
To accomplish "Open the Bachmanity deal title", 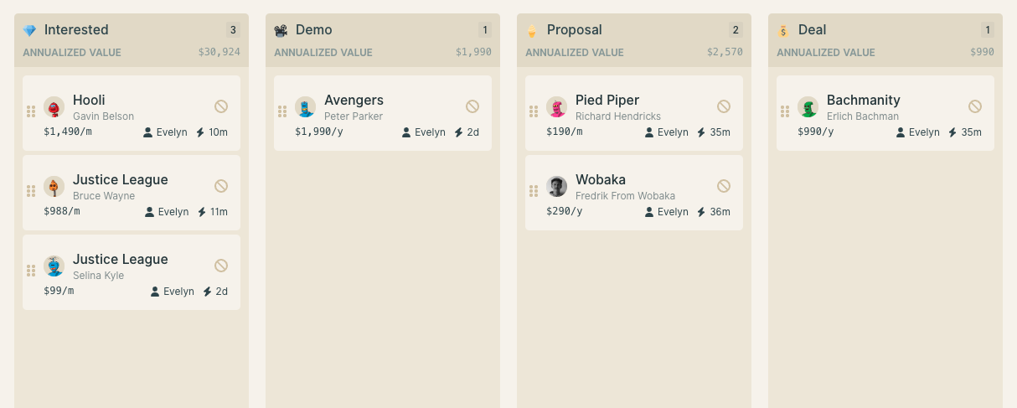I will tap(864, 101).
